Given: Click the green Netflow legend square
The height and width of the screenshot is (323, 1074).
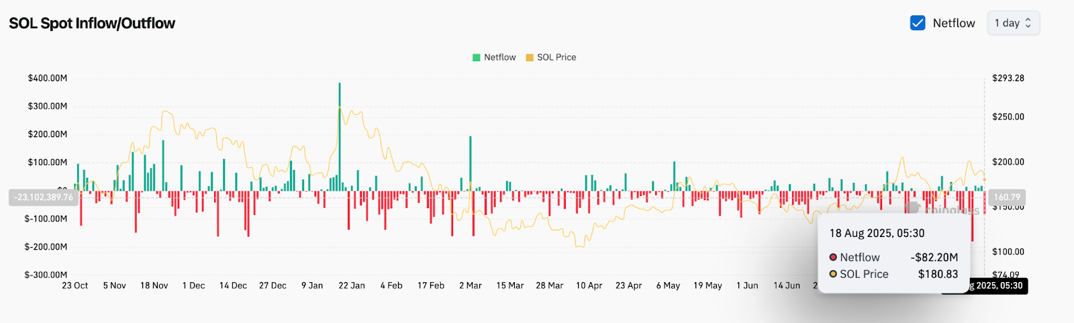Looking at the screenshot, I should pos(477,58).
